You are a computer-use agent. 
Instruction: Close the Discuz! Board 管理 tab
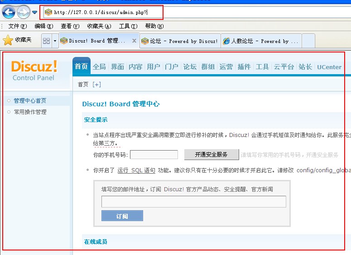[134, 41]
